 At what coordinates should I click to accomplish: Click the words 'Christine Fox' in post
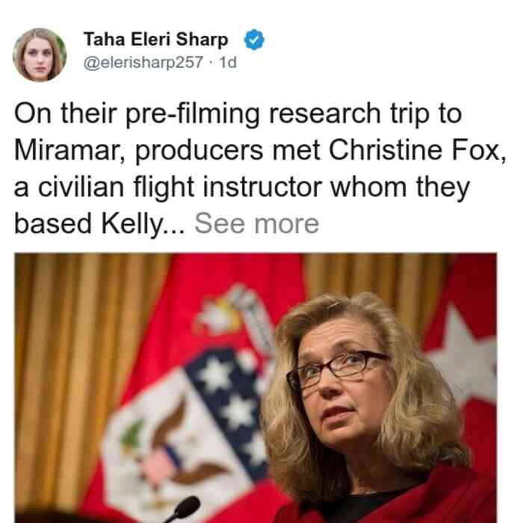pyautogui.click(x=417, y=150)
